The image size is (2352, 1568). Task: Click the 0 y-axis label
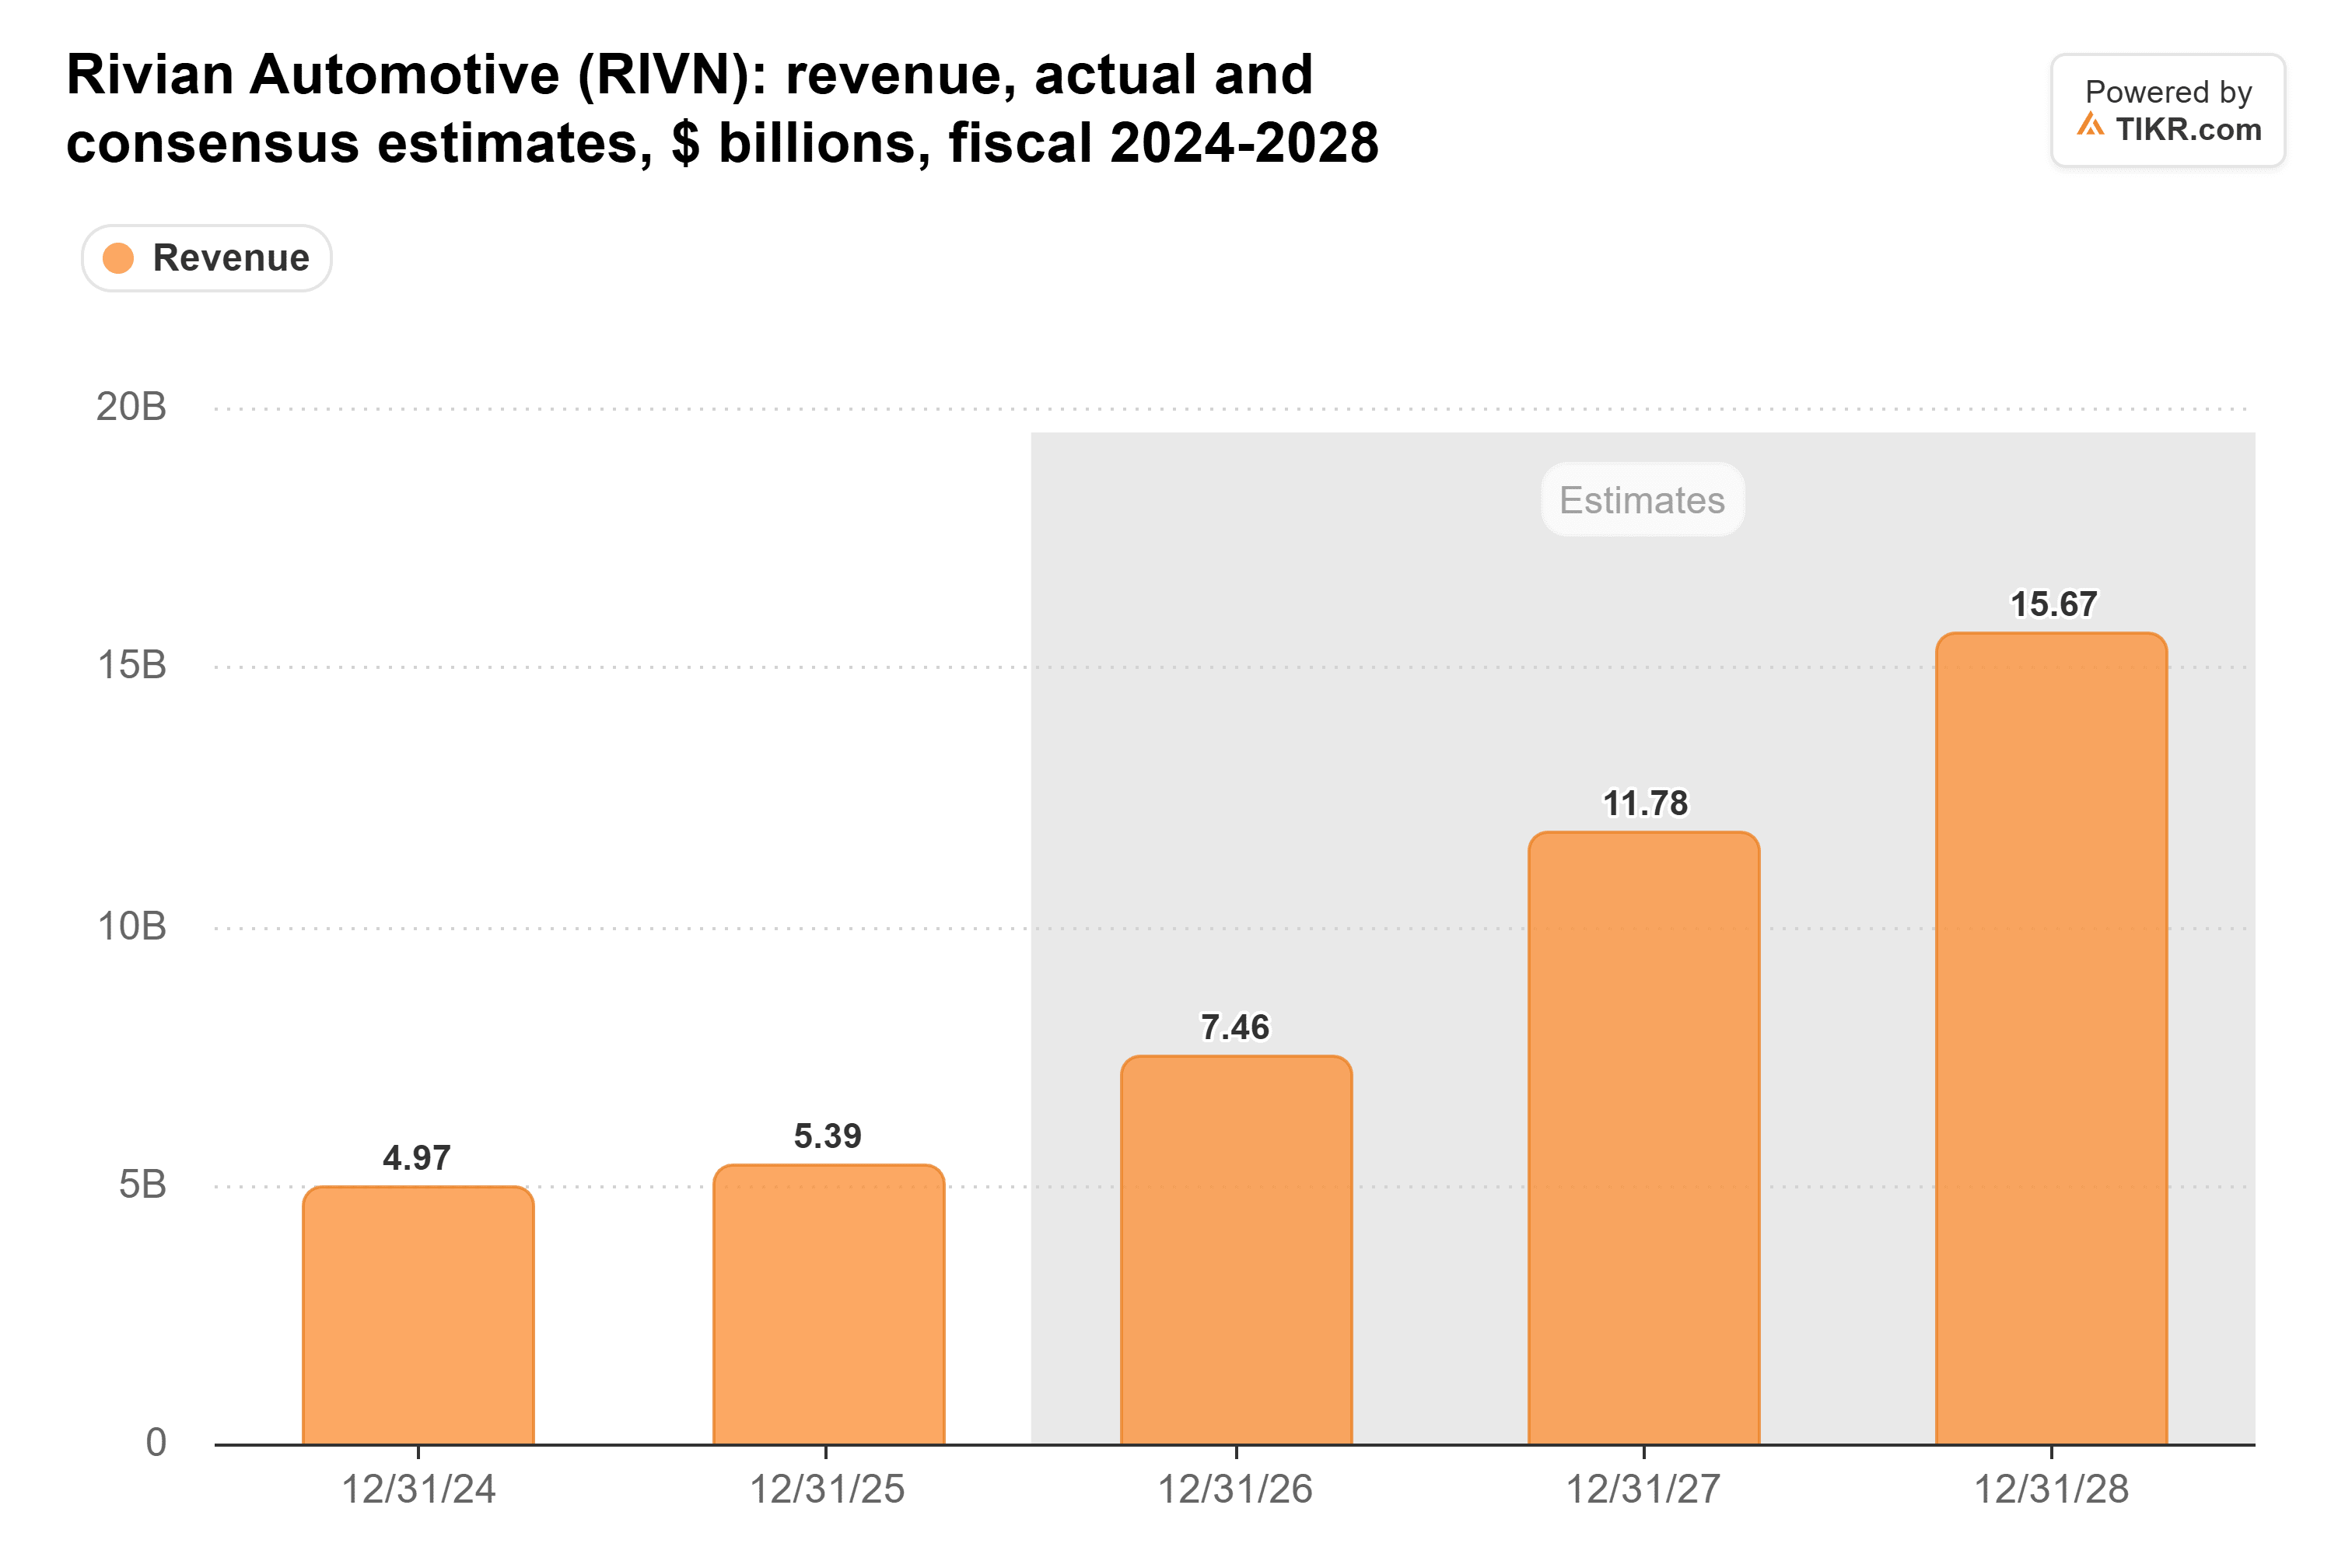point(156,1443)
